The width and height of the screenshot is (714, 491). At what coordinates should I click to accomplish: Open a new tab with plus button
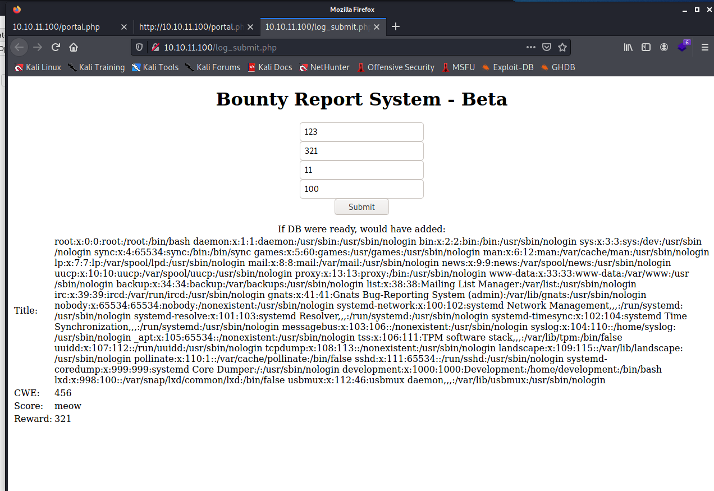click(396, 27)
